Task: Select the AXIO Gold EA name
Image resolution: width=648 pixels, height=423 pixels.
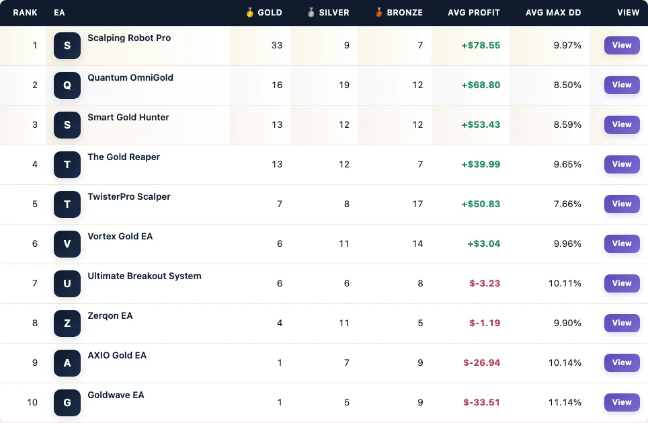Action: coord(117,356)
